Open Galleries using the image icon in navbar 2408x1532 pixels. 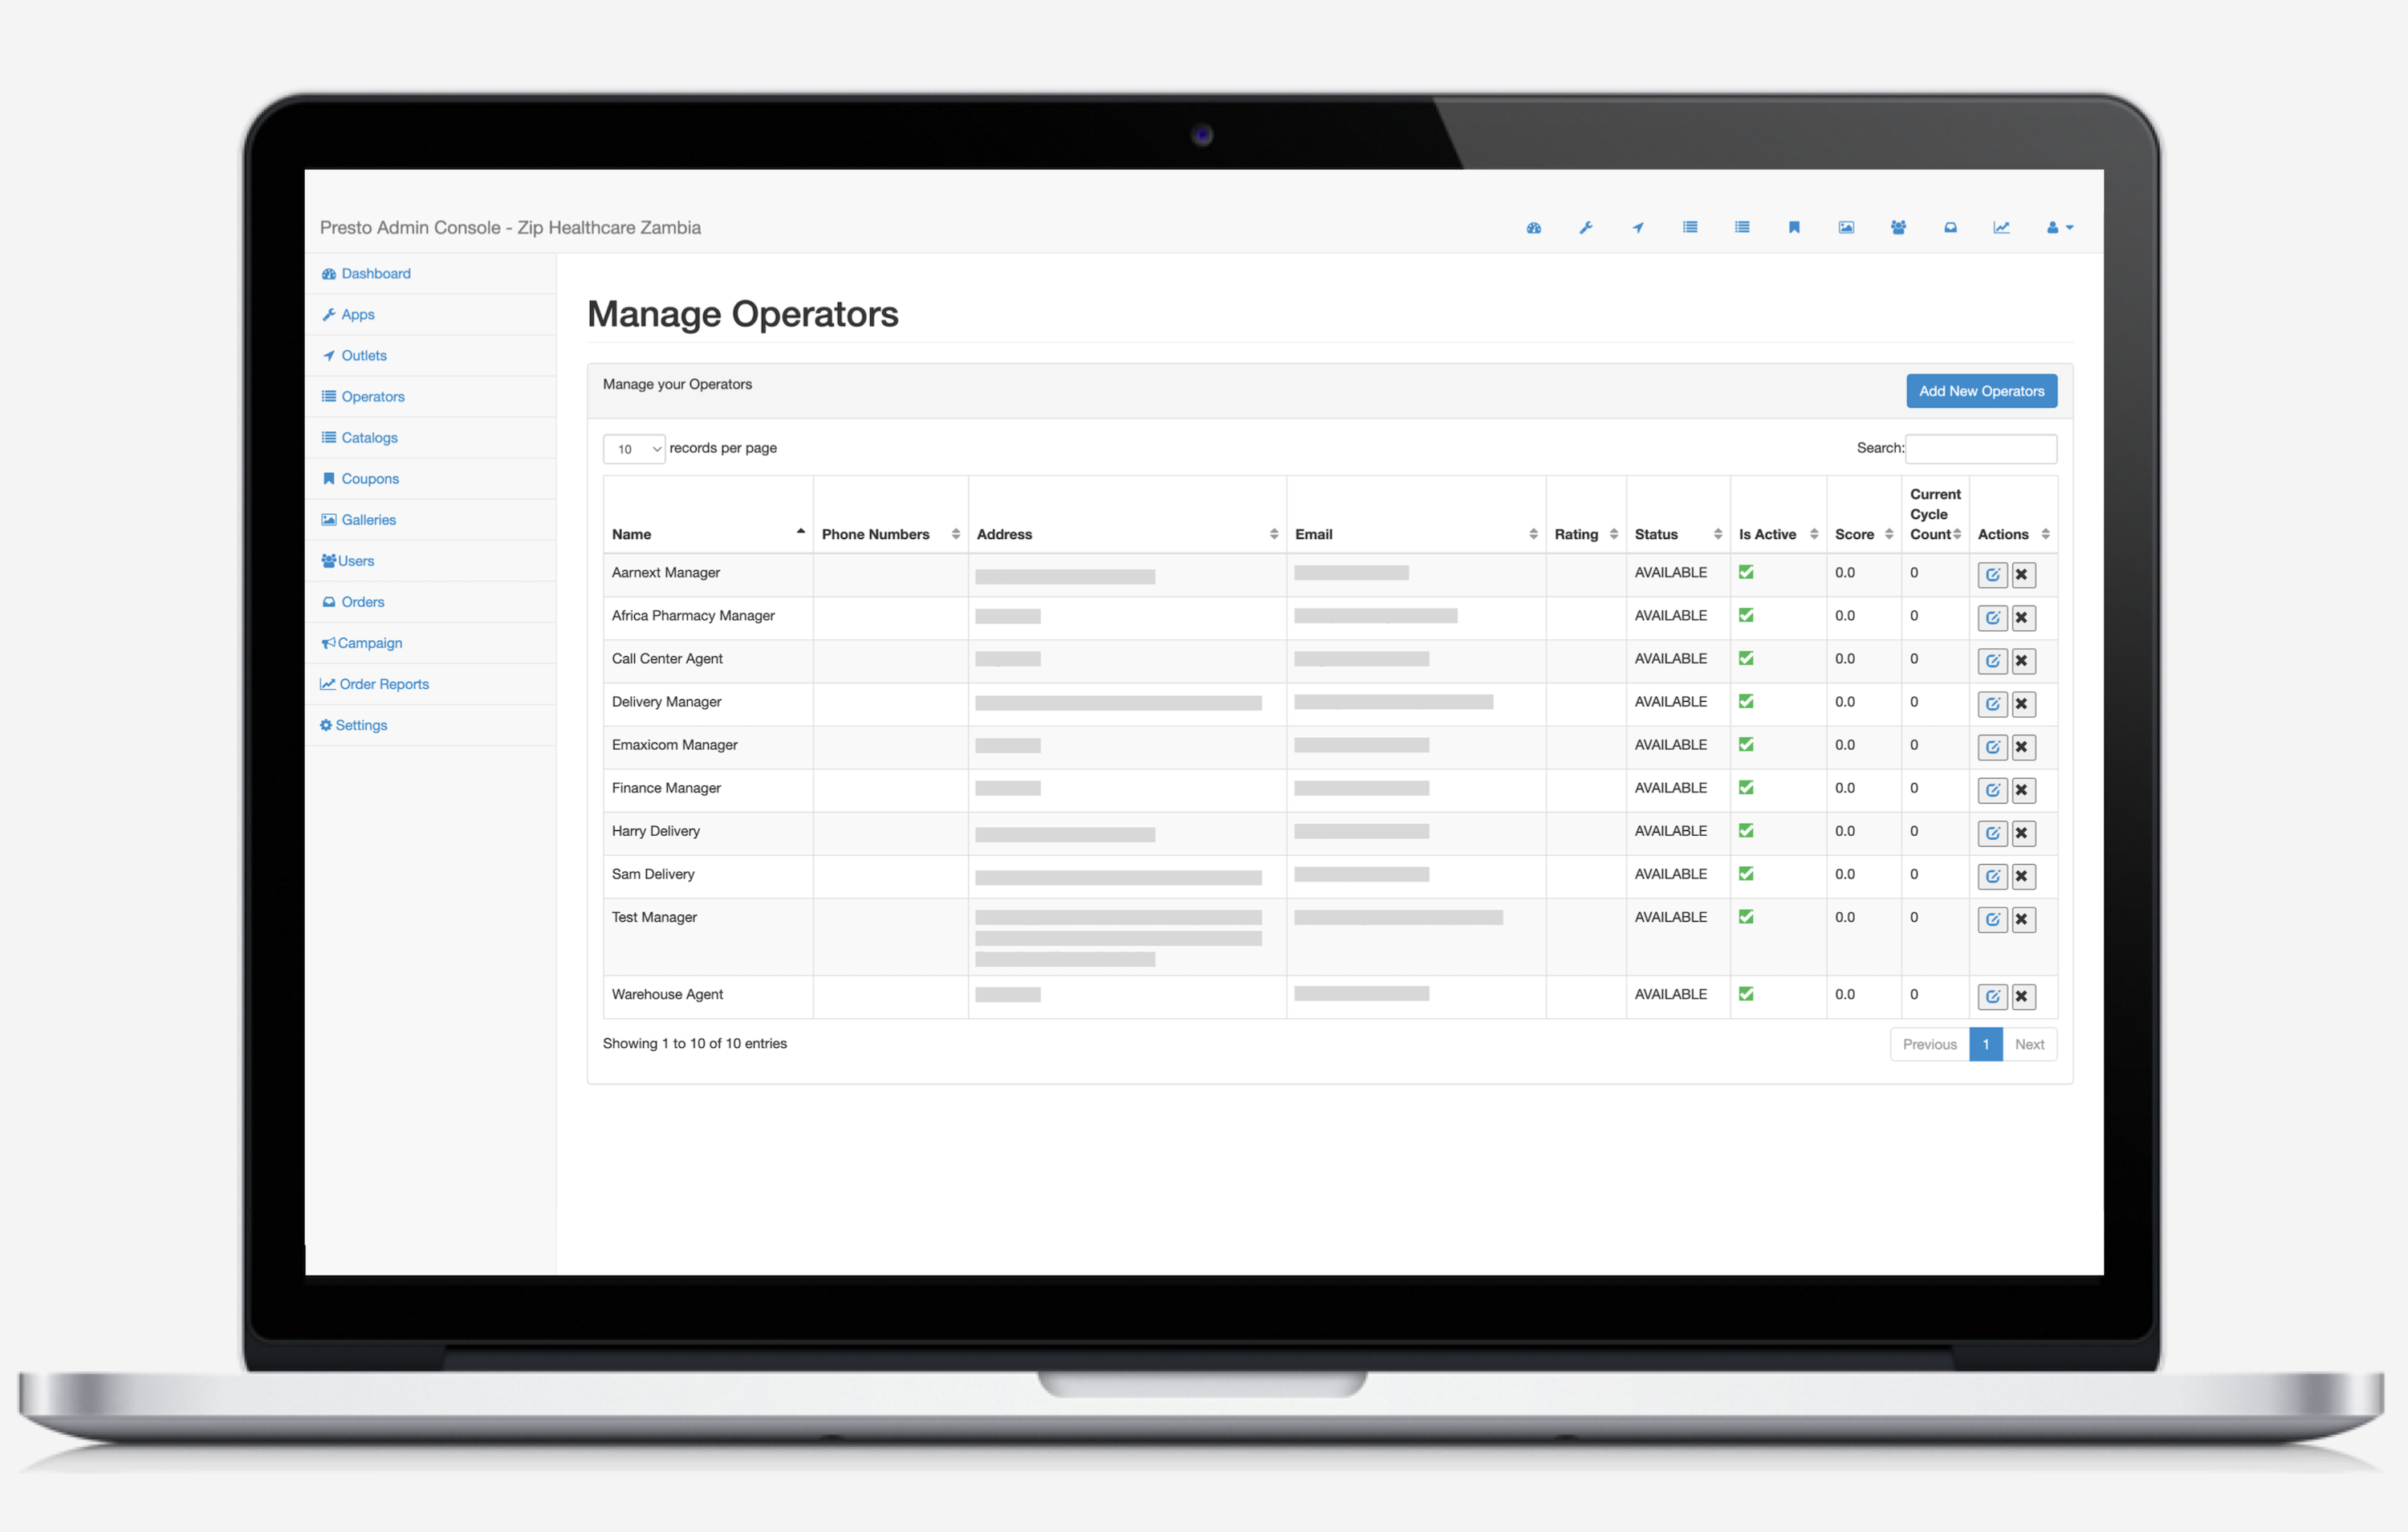(1846, 227)
